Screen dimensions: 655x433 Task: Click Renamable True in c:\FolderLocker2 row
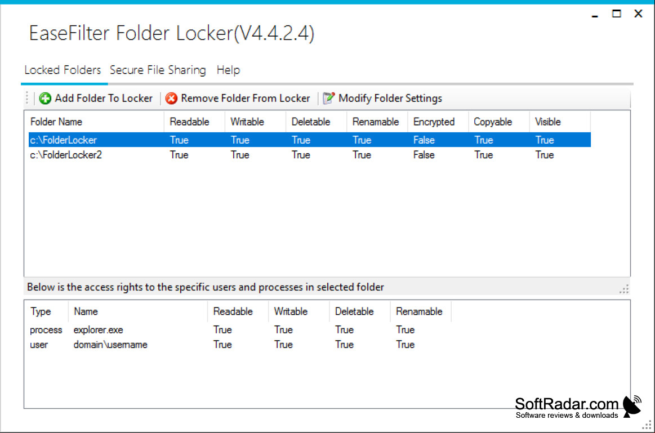[x=362, y=155]
